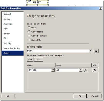Click the Cancel button
Viewport: 104px width, 101px height.
pos(94,96)
